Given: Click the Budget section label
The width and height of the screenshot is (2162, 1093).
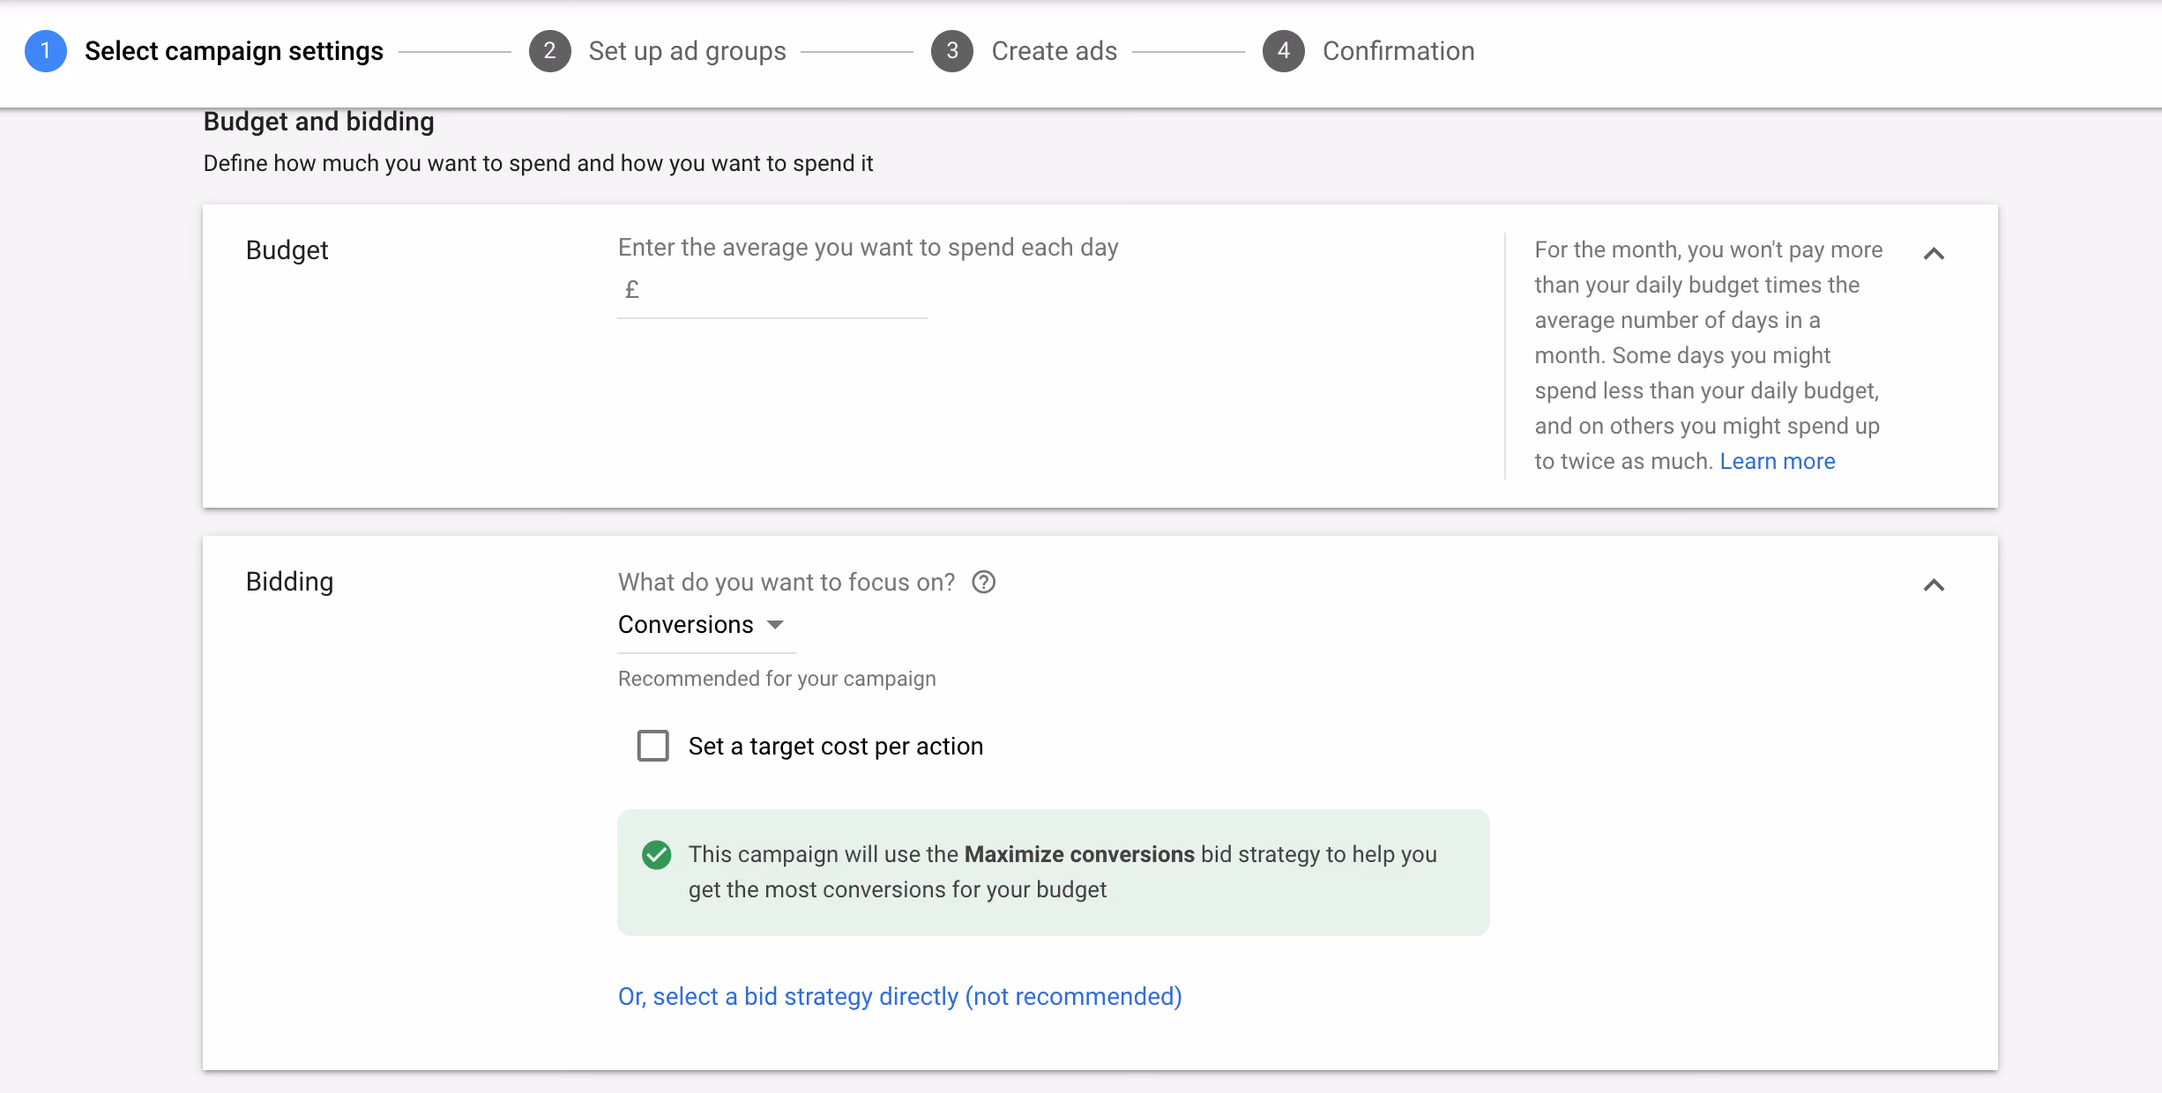Looking at the screenshot, I should [x=287, y=250].
